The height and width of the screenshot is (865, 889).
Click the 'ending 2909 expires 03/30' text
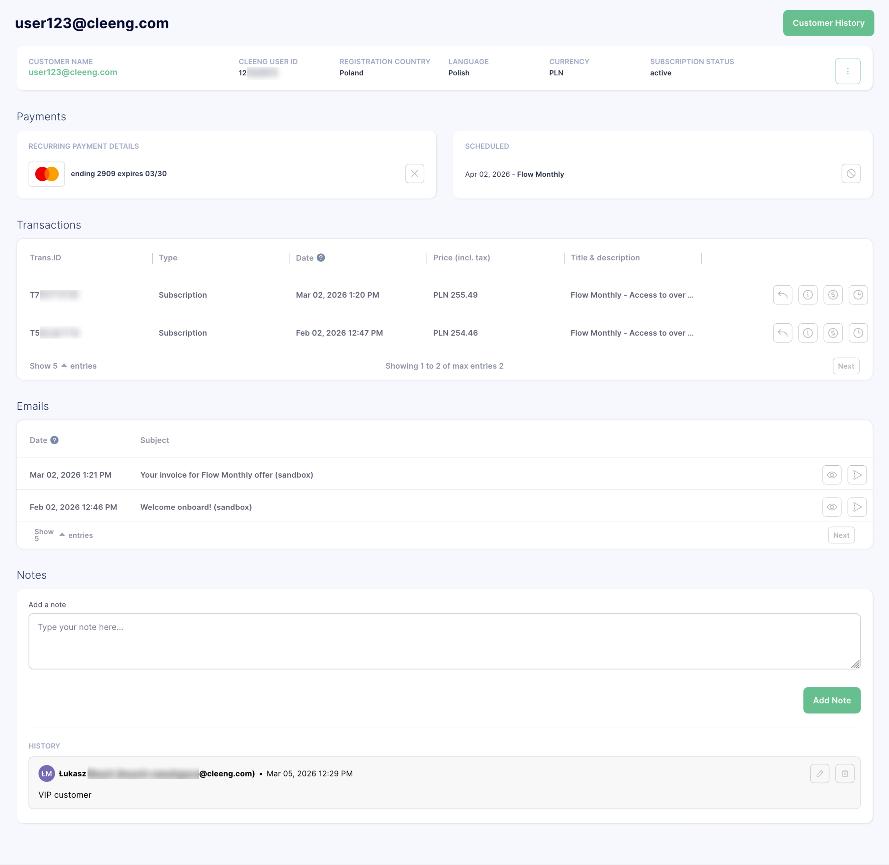[119, 173]
